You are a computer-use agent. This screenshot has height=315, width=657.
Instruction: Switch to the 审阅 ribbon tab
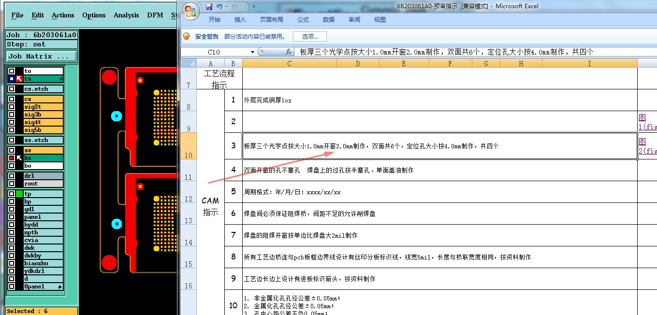(354, 20)
